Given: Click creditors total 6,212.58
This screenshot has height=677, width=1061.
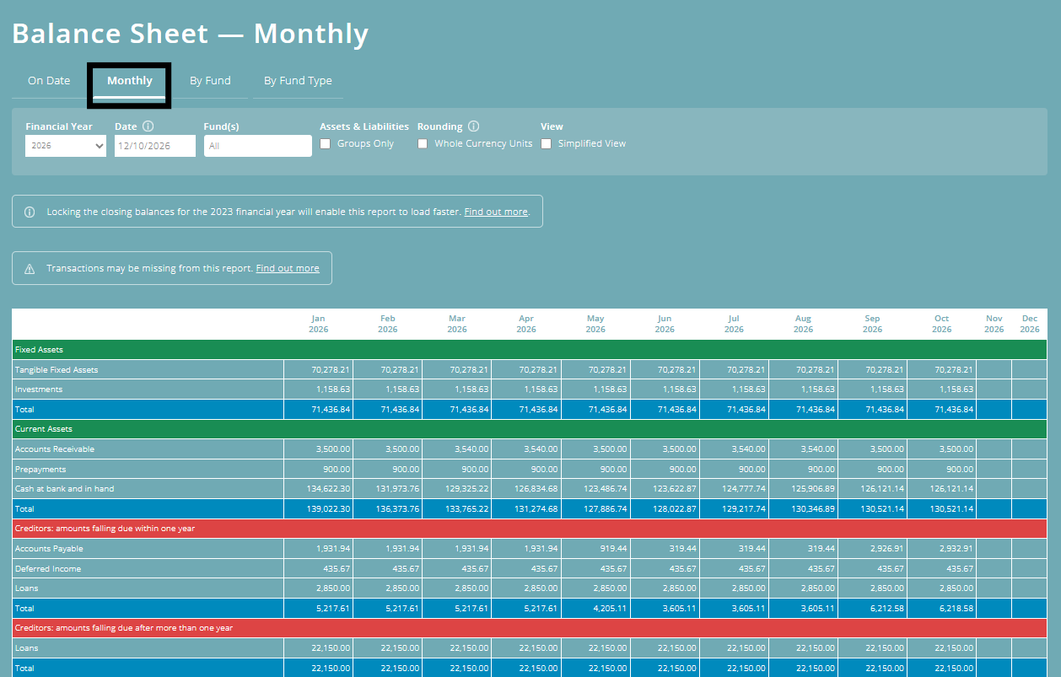Looking at the screenshot, I should coord(886,609).
